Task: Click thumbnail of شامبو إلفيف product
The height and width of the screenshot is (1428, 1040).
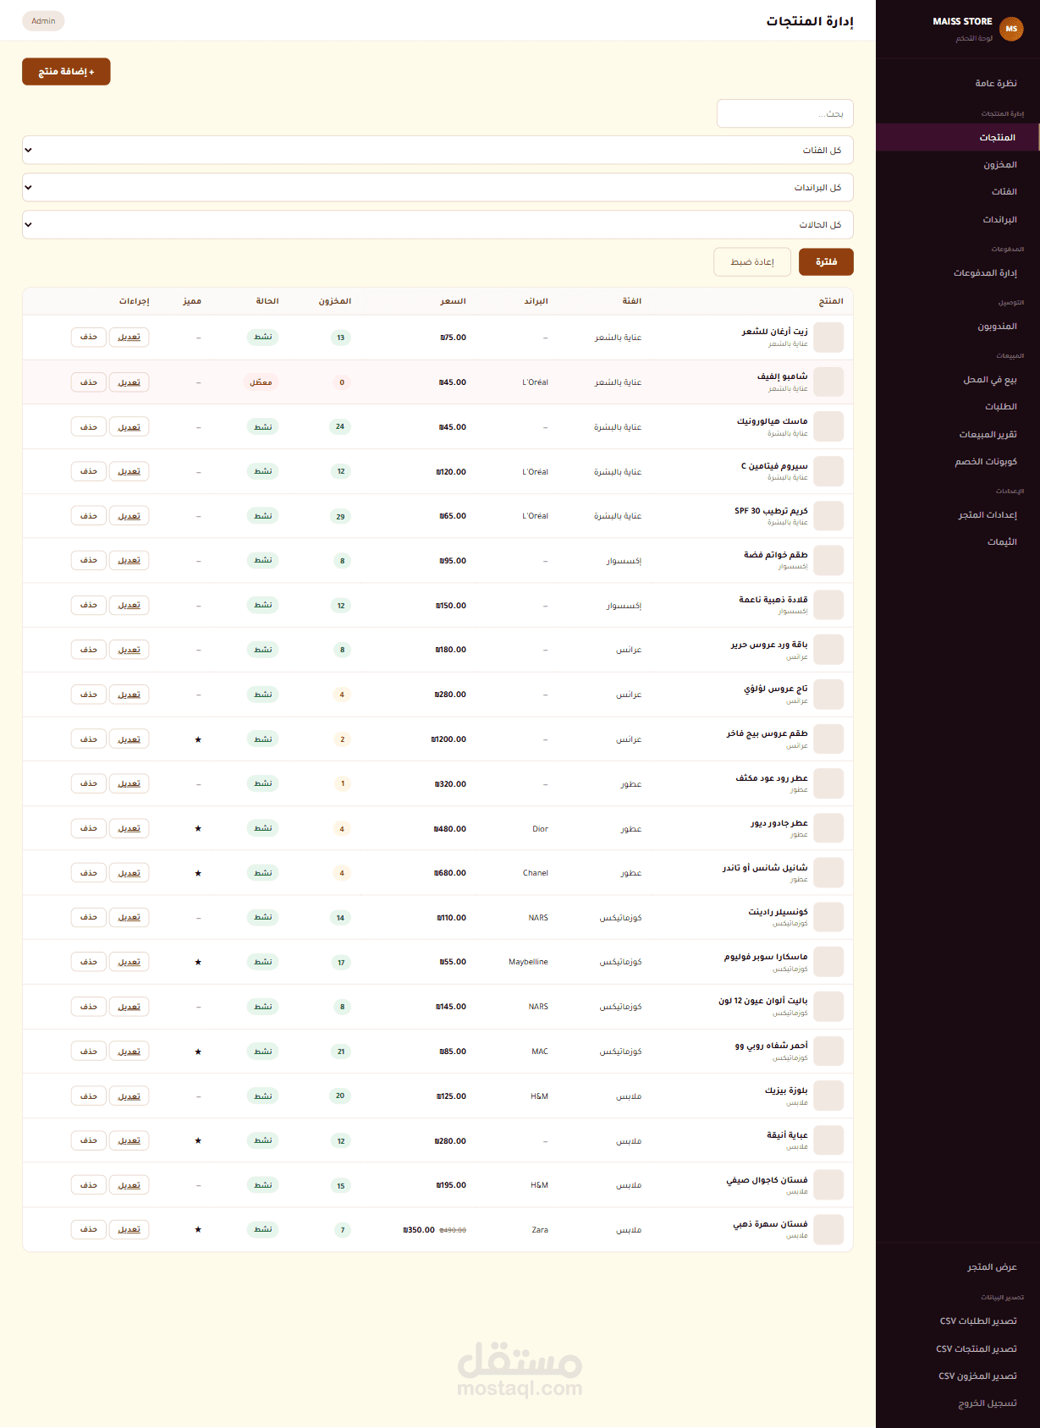Action: point(828,382)
